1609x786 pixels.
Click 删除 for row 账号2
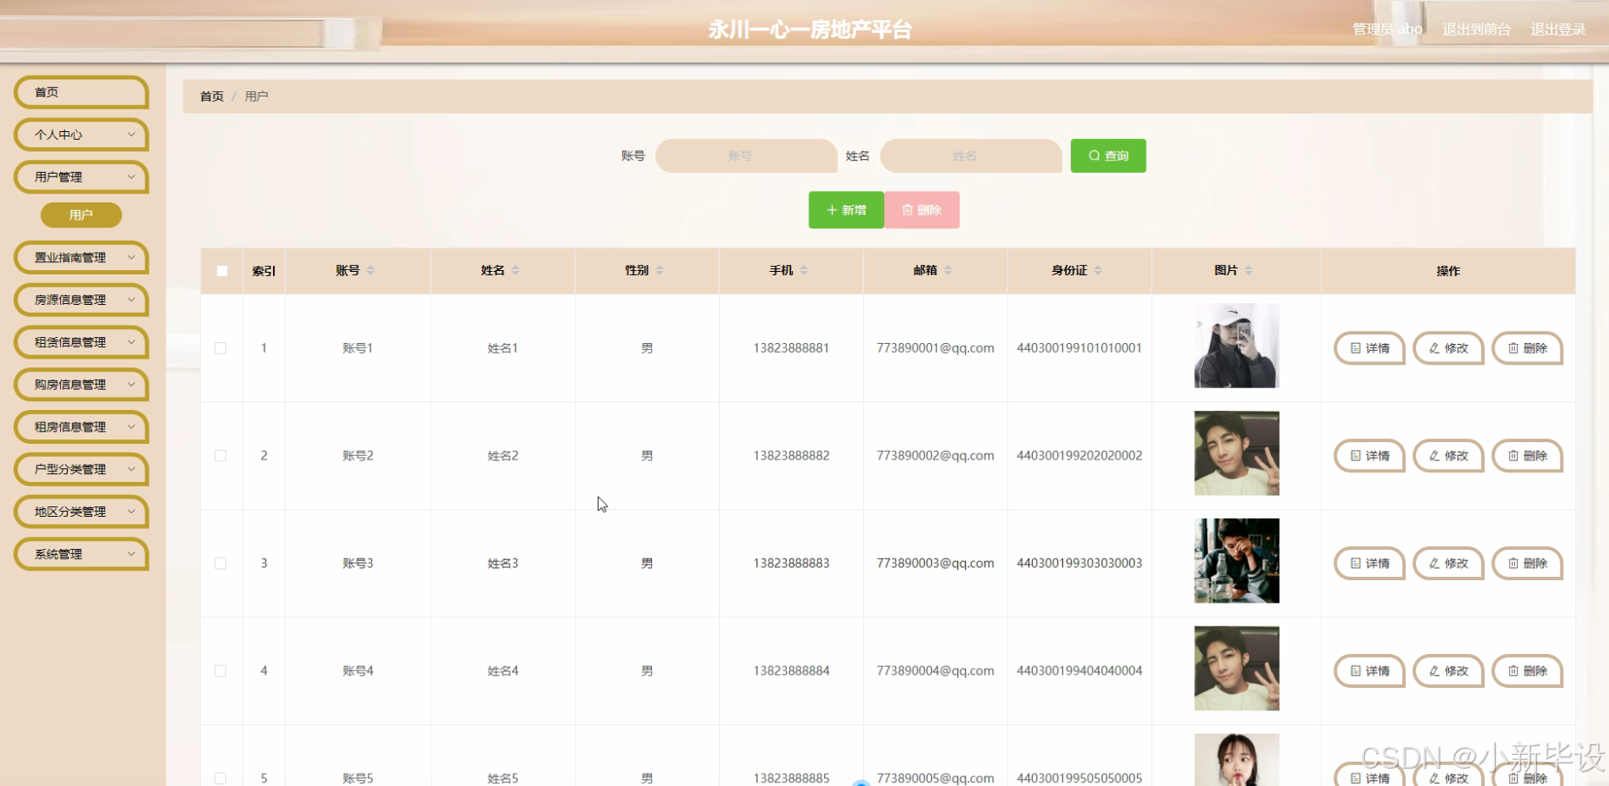click(1527, 456)
